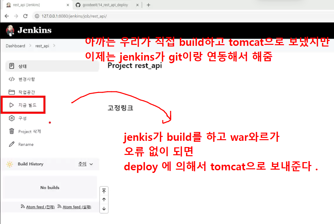The width and height of the screenshot is (334, 224).
Task: Click the RSS icon before Atom feed (실패)
Action: tap(59, 206)
